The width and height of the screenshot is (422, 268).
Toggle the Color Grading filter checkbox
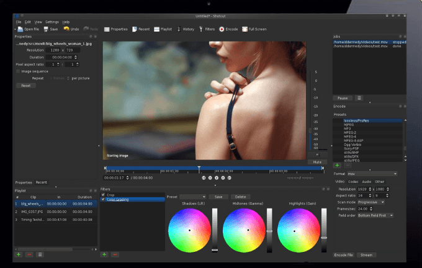[103, 199]
